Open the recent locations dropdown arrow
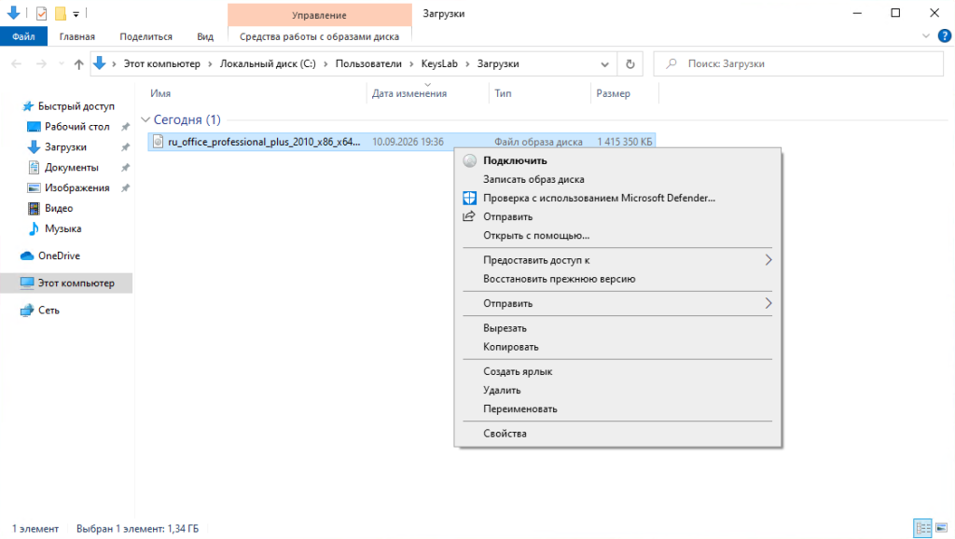Viewport: 955px width, 539px height. pos(61,64)
